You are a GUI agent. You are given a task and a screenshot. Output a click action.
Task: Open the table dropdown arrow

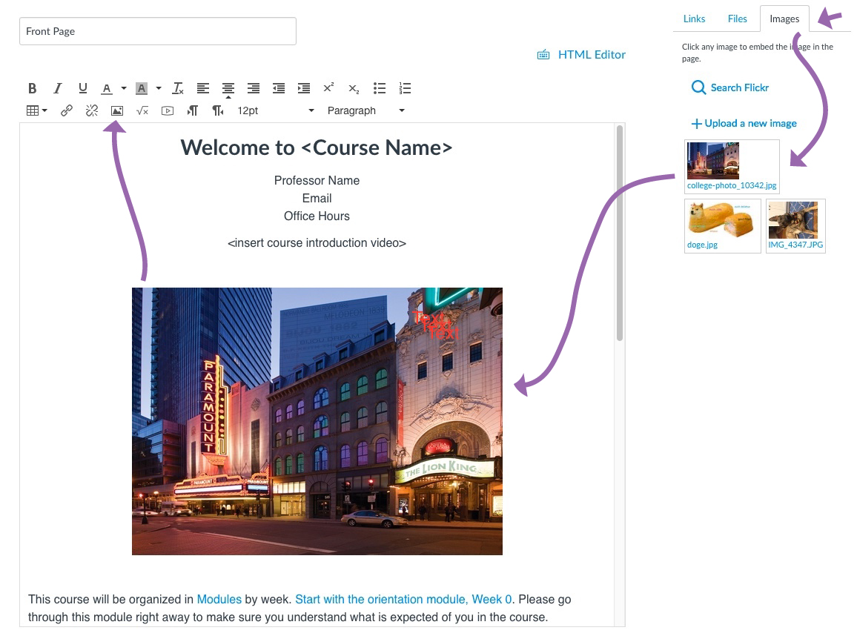tap(44, 110)
